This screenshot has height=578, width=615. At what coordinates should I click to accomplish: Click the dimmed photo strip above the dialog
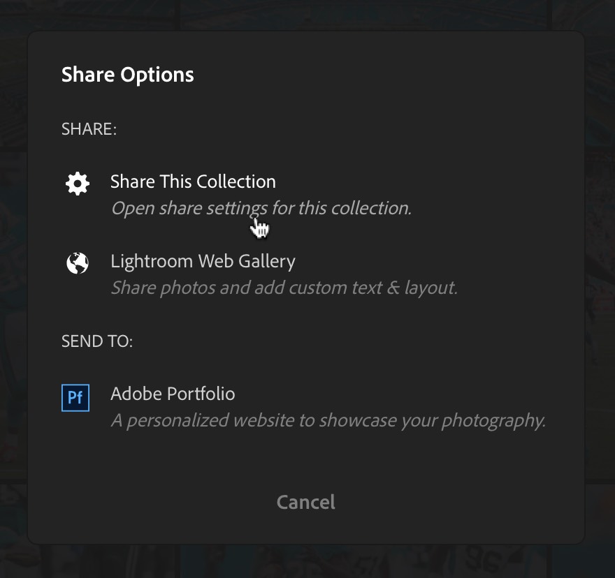pyautogui.click(x=307, y=15)
